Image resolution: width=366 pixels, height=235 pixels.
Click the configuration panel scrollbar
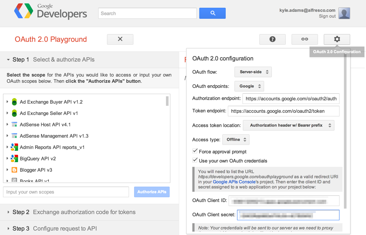click(x=345, y=132)
